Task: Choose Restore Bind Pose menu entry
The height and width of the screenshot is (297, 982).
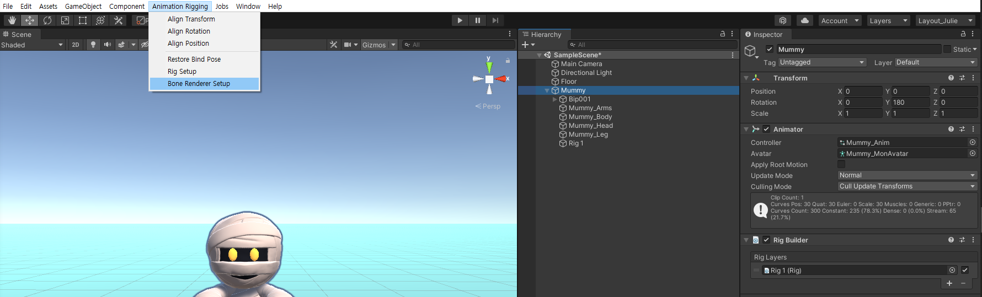Action: point(205,59)
